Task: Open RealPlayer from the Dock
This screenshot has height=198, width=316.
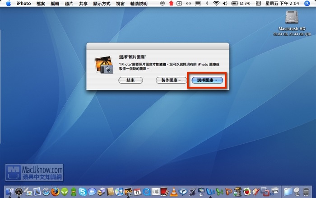Action: click(183, 192)
